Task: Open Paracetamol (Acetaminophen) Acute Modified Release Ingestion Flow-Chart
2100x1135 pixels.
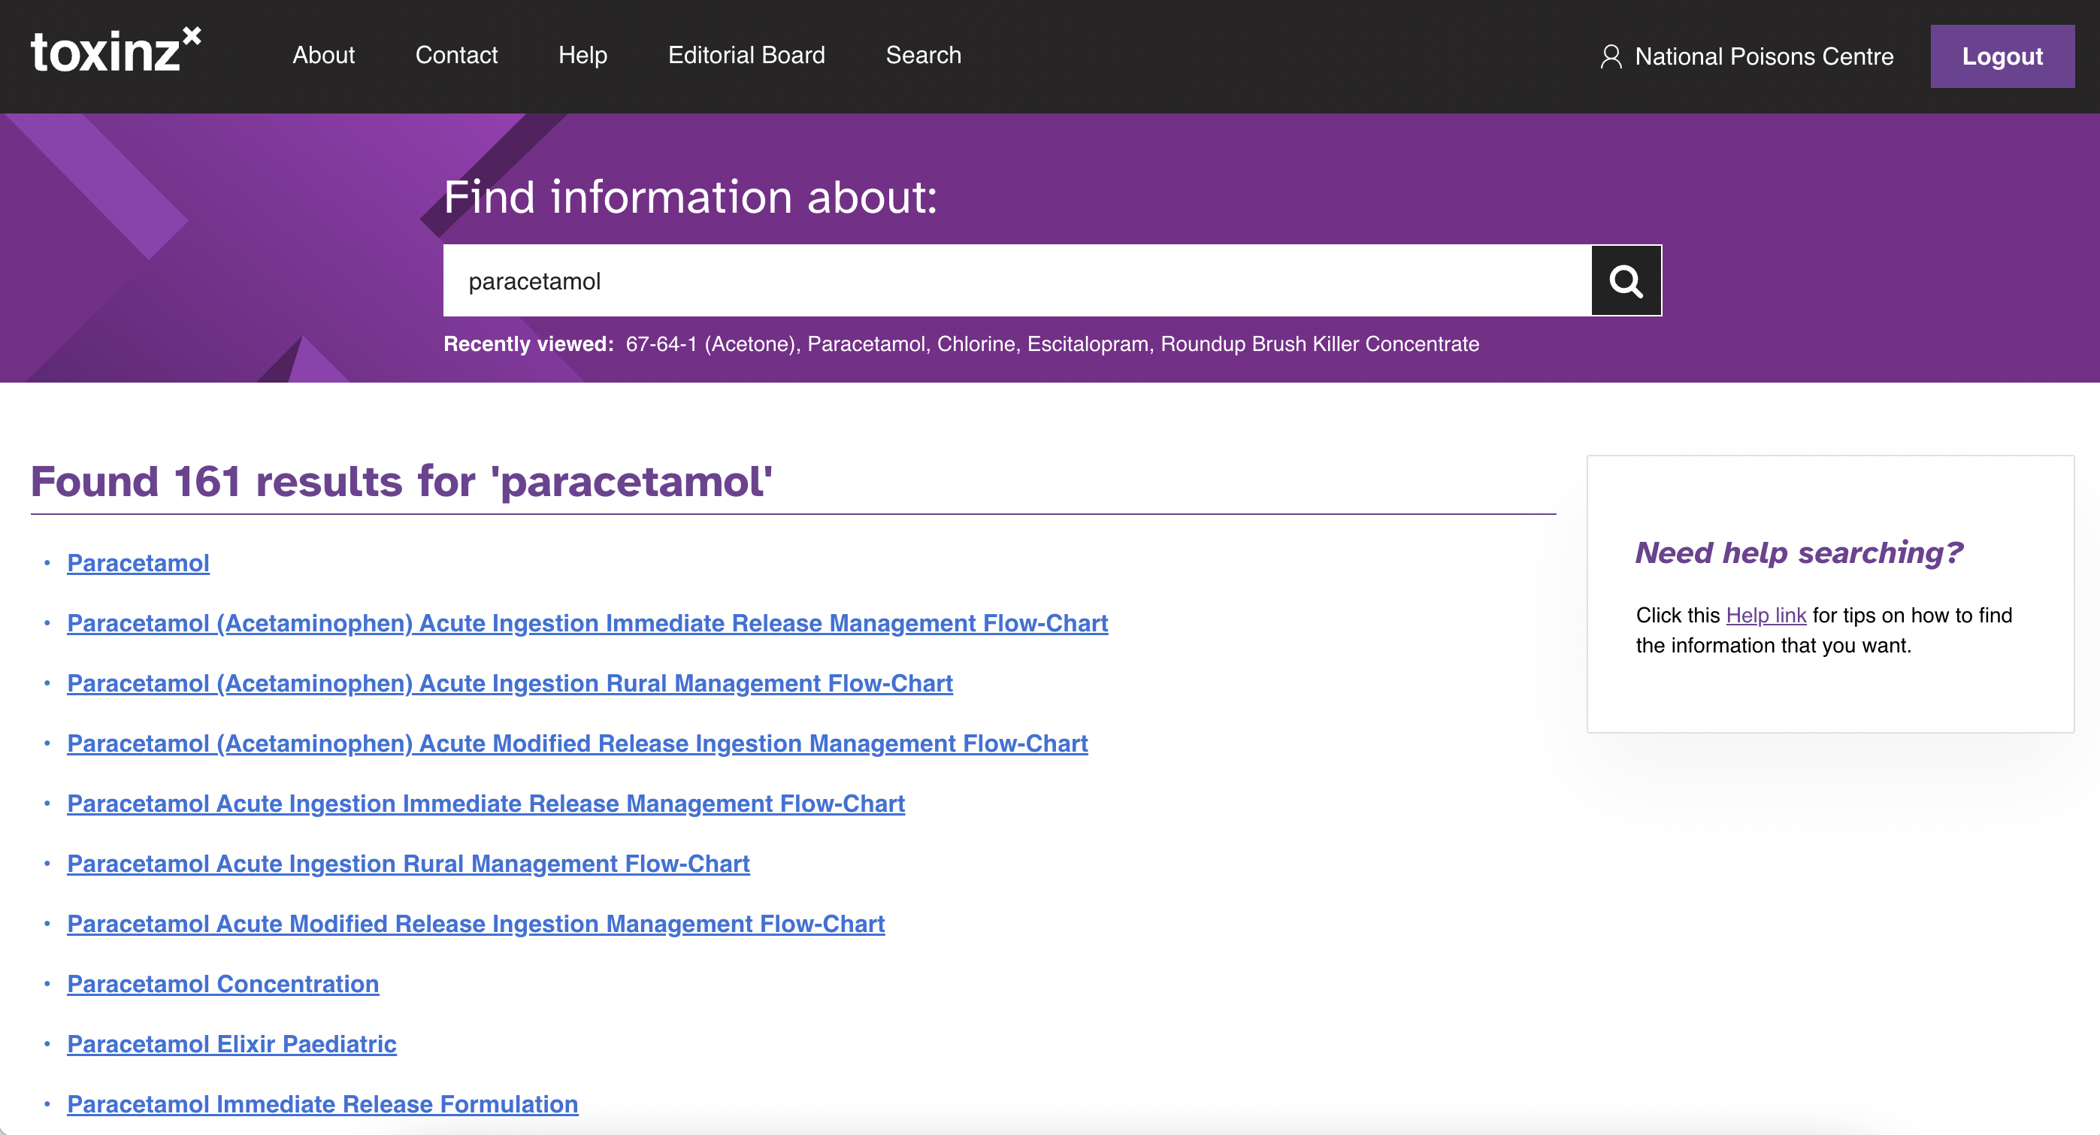Action: click(x=578, y=743)
